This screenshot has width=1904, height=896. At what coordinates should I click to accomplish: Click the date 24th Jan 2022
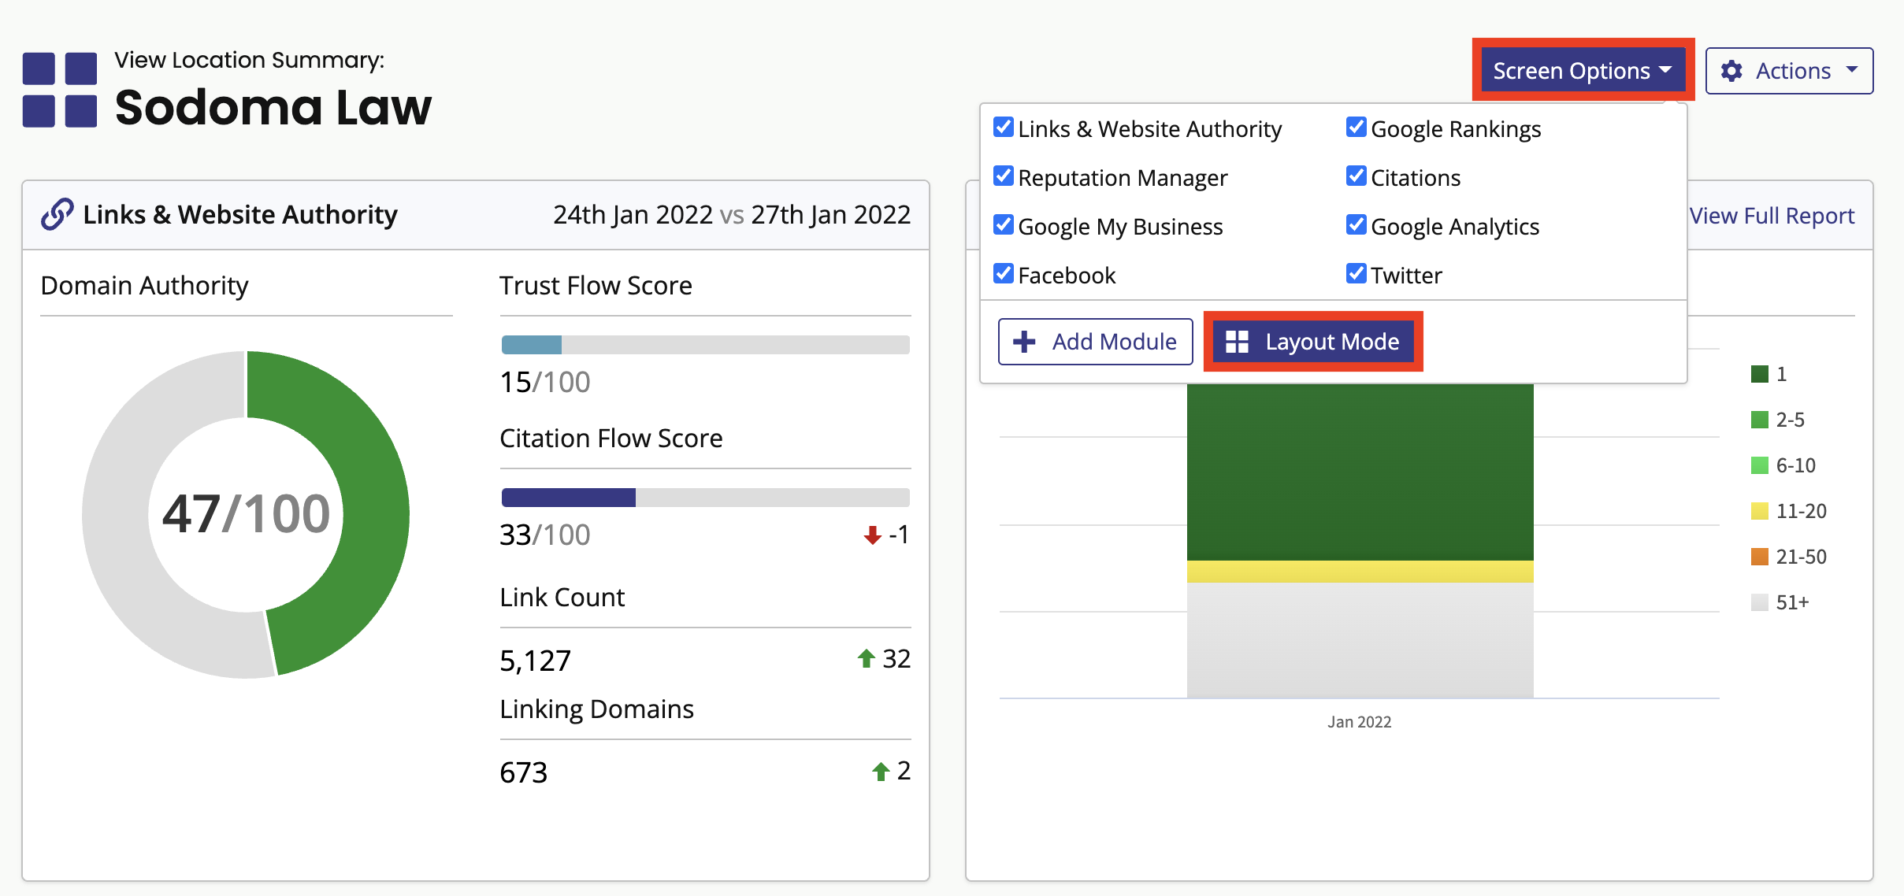point(633,214)
